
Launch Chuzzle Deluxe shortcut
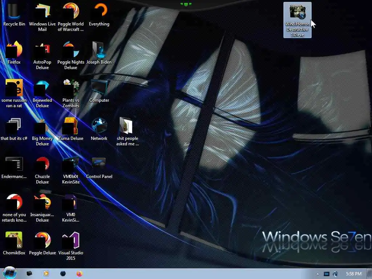coord(42,170)
